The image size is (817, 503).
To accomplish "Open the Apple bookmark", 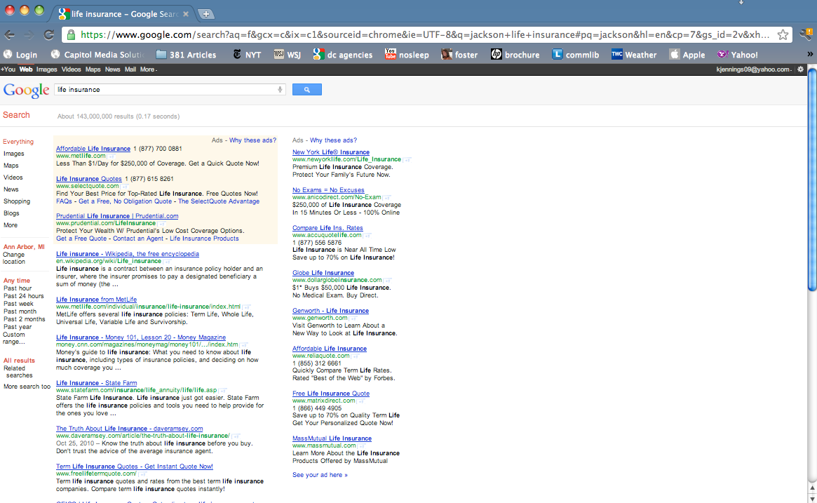I will coord(687,55).
